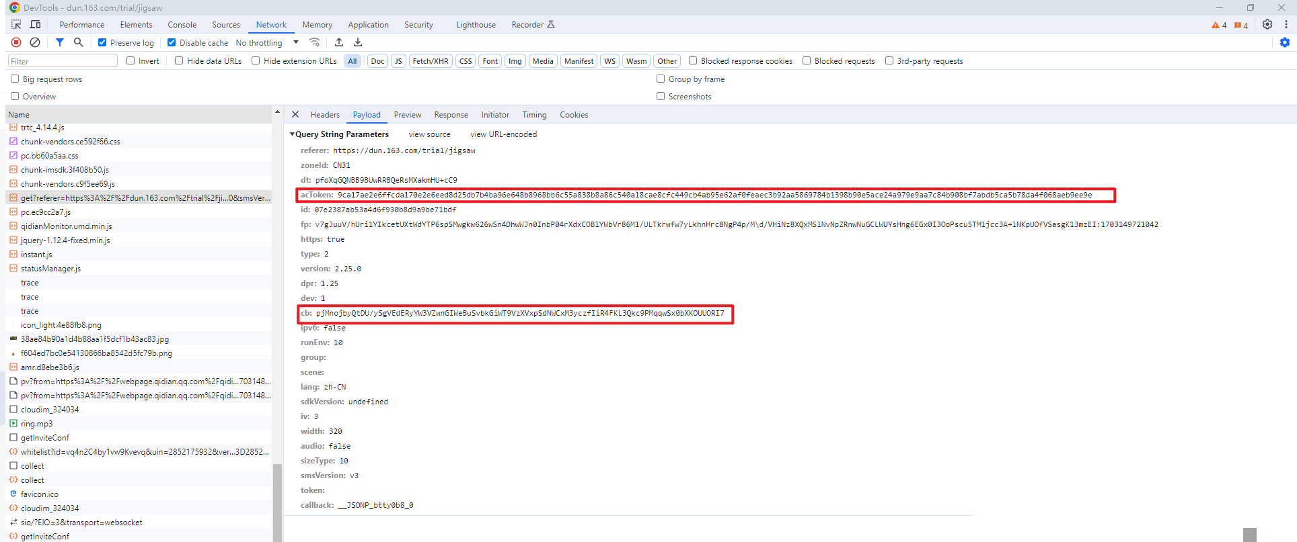Select icon_light.4e88fb8.png request
The width and height of the screenshot is (1297, 542).
tap(139, 325)
